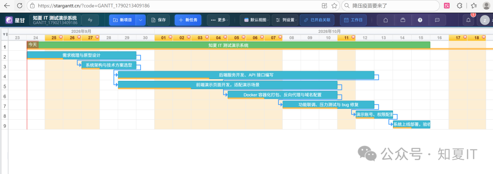
Task: Click the lock icon in address bar
Action: point(32,5)
